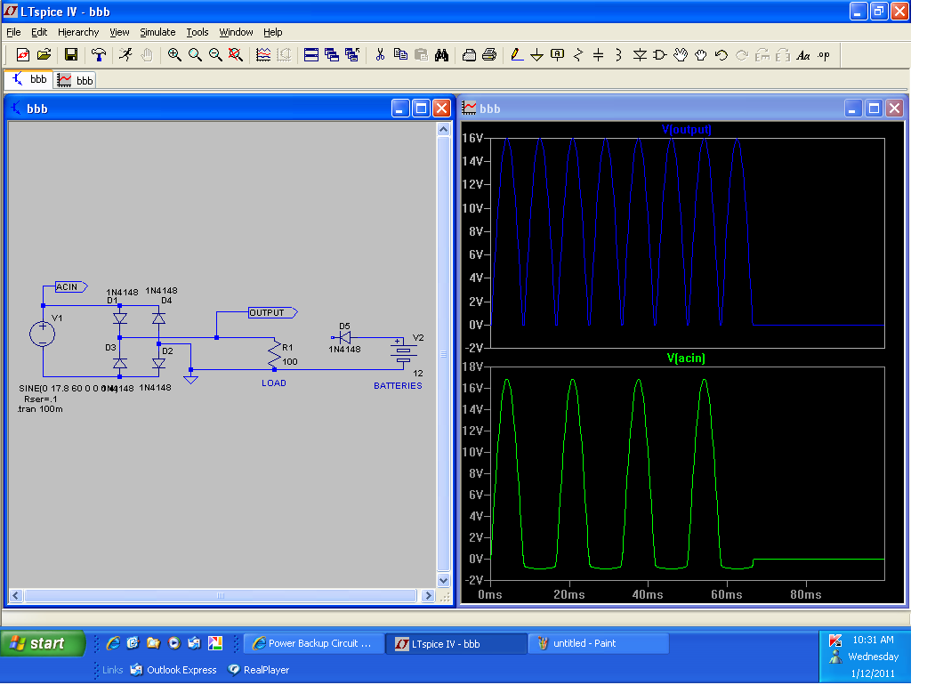Viewport: 927px width, 685px height.
Task: Select the Zoom Out magnifier tool
Action: point(215,55)
